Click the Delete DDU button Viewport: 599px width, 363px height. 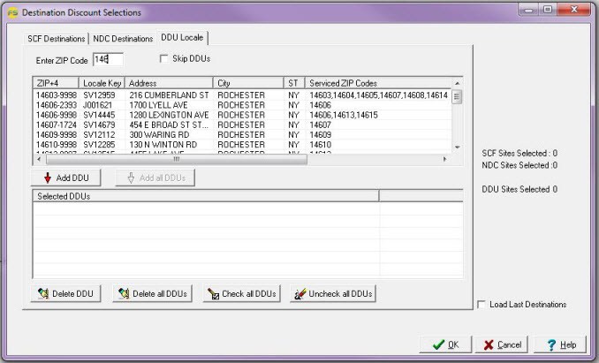(x=65, y=293)
